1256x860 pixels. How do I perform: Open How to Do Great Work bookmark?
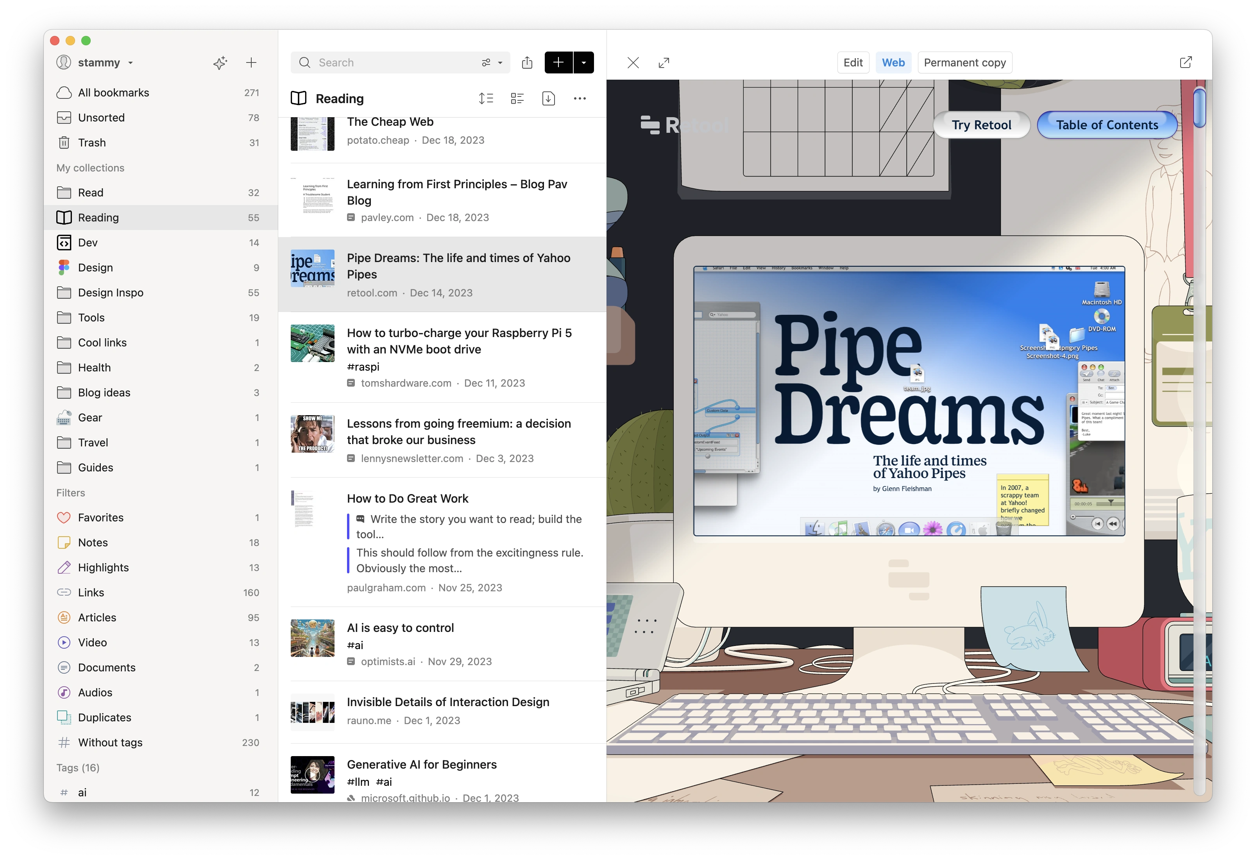[x=442, y=542]
